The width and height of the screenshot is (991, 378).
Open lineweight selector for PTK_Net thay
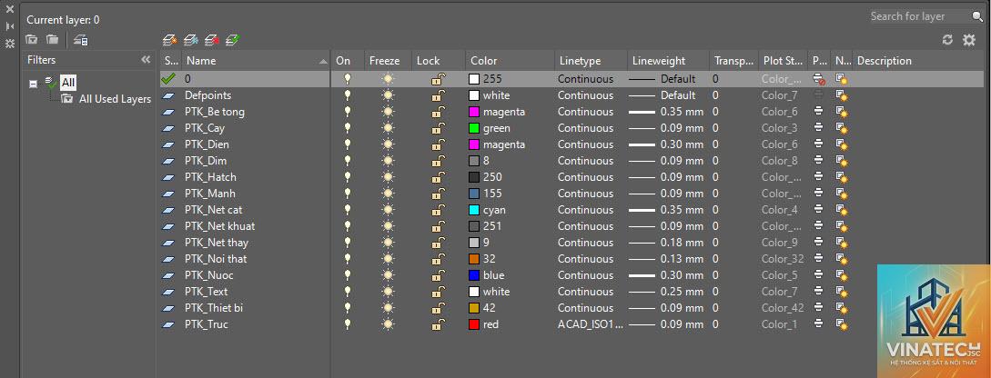[x=665, y=243]
